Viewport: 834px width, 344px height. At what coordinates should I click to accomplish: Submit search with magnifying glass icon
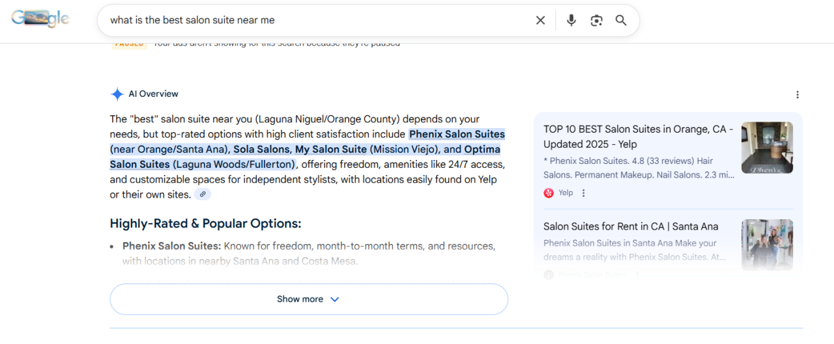pyautogui.click(x=621, y=20)
